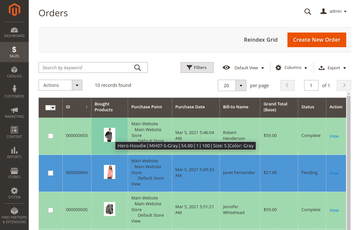
Task: Open the admin search magnifier
Action: [x=307, y=11]
